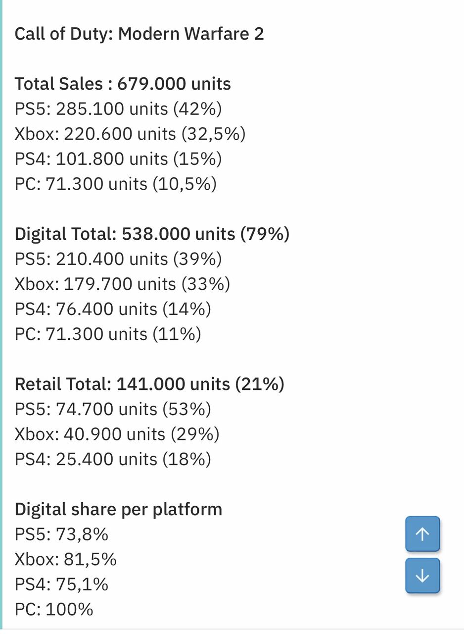Select the Digital Total 538.000 units heading
The height and width of the screenshot is (634, 464).
pyautogui.click(x=152, y=233)
